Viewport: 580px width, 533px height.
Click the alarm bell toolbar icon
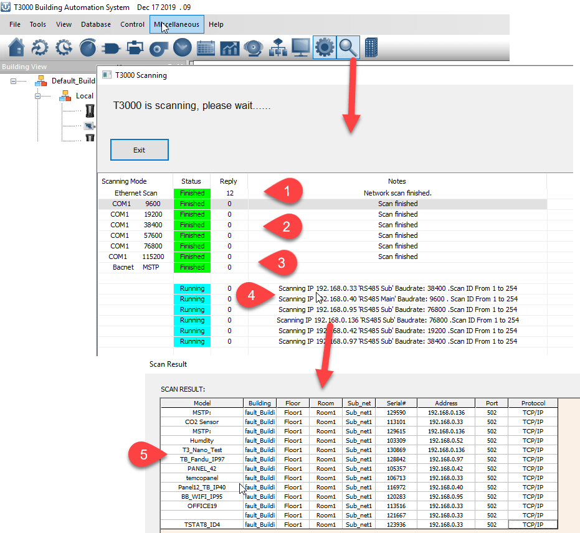(254, 48)
